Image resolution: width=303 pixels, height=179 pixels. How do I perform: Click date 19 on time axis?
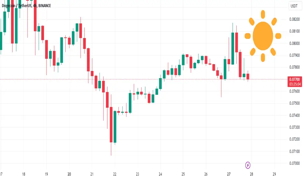[46, 174]
